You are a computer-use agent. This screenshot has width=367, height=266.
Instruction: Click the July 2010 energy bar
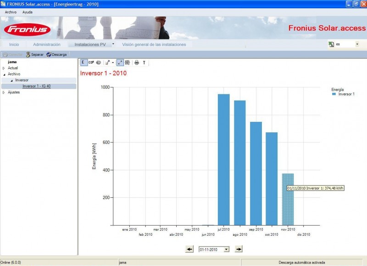coord(224,160)
